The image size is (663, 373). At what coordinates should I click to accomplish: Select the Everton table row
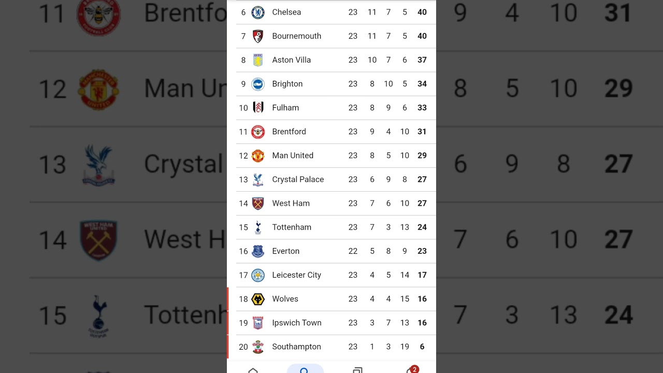click(331, 251)
